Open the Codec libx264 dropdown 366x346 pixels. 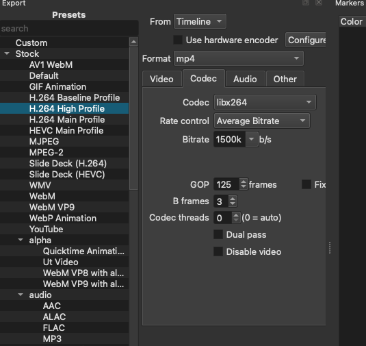click(x=265, y=102)
